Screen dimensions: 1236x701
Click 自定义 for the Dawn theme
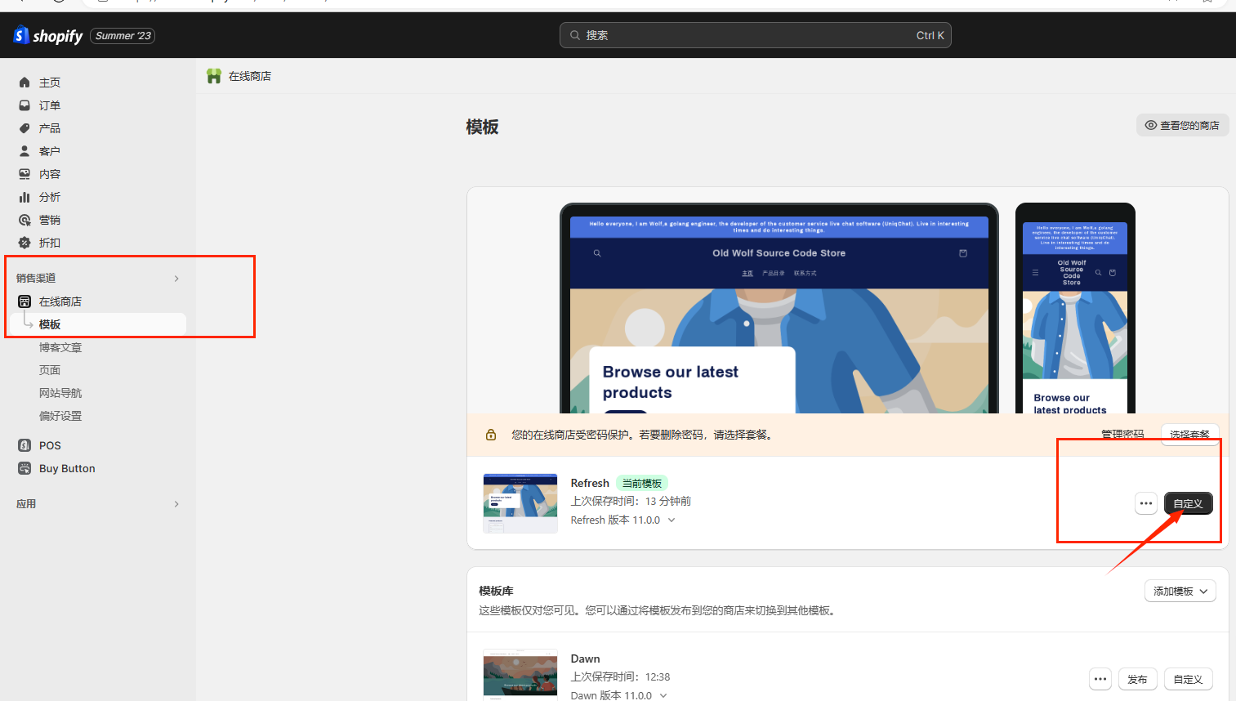pyautogui.click(x=1188, y=679)
